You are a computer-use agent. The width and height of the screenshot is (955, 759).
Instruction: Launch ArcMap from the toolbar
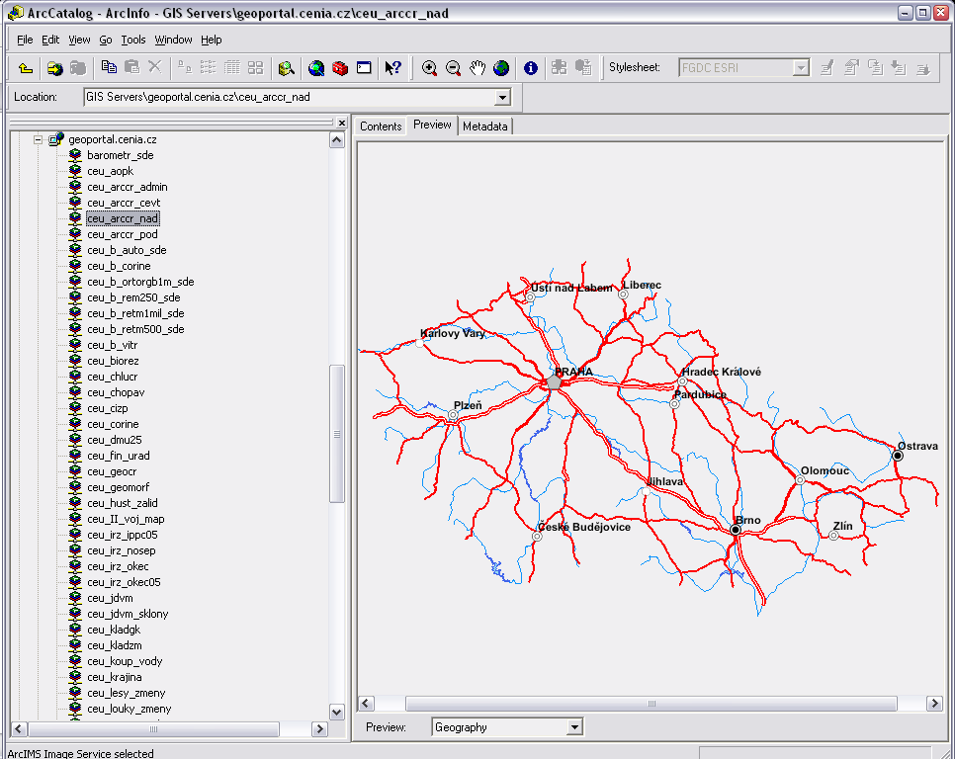[x=316, y=68]
